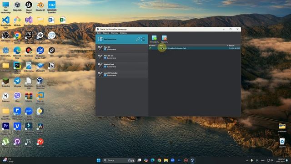Open Telegram desktop shortcut

pos(17,82)
